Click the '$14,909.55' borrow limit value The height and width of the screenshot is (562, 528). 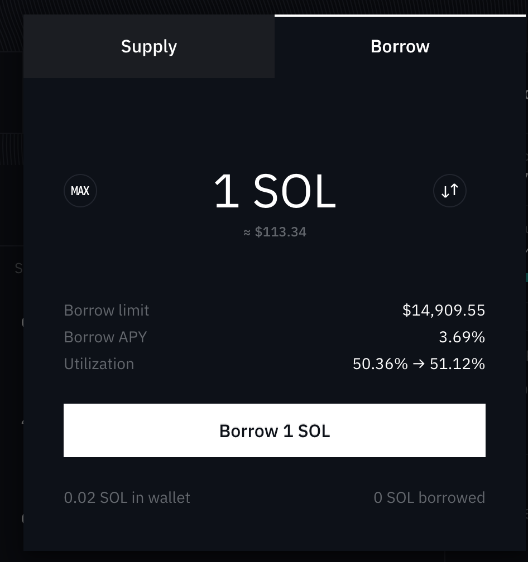tap(443, 310)
